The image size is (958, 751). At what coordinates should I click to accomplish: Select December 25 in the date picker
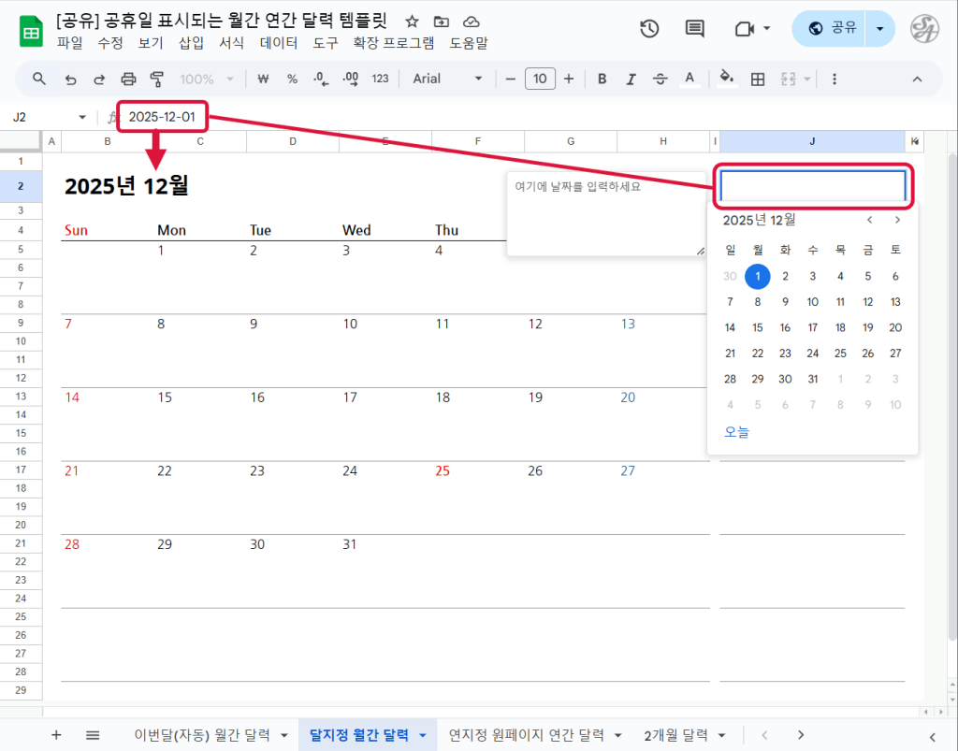tap(840, 354)
